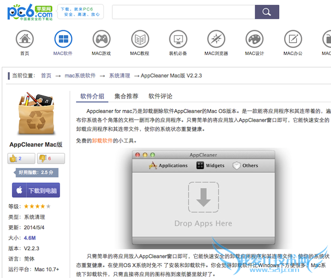Open the orange 卸载软件 link
This screenshot has width=331, height=278.
(x=102, y=141)
